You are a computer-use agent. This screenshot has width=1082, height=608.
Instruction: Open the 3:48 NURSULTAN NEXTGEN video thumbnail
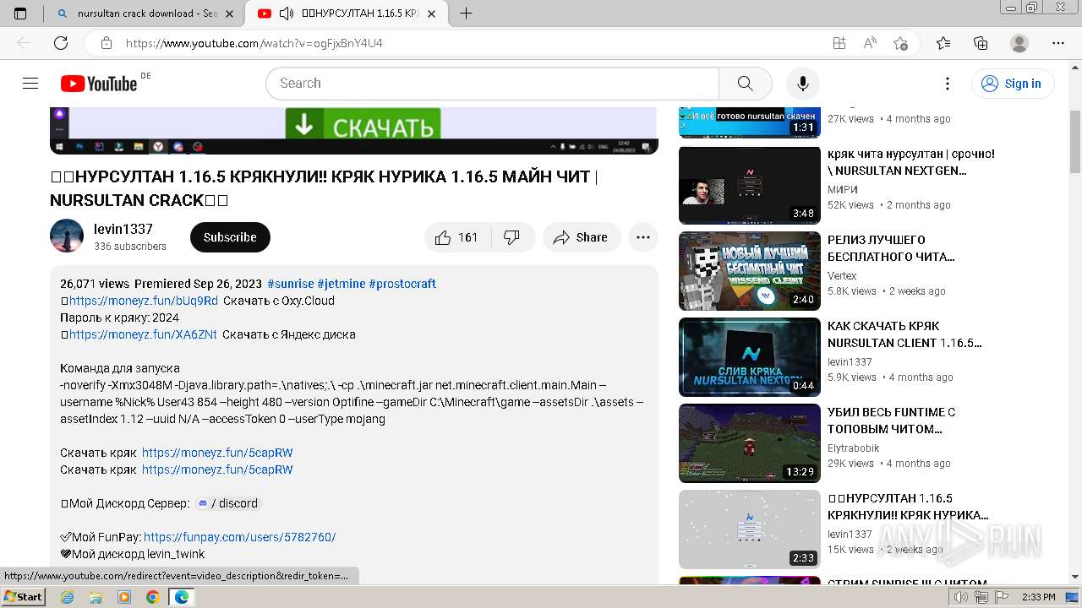coord(749,185)
